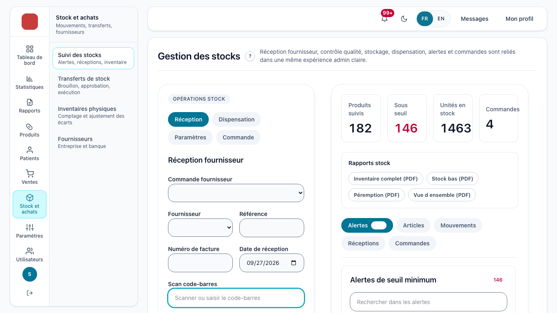Open Statistiques from sidebar
The height and width of the screenshot is (313, 557).
pyautogui.click(x=29, y=82)
